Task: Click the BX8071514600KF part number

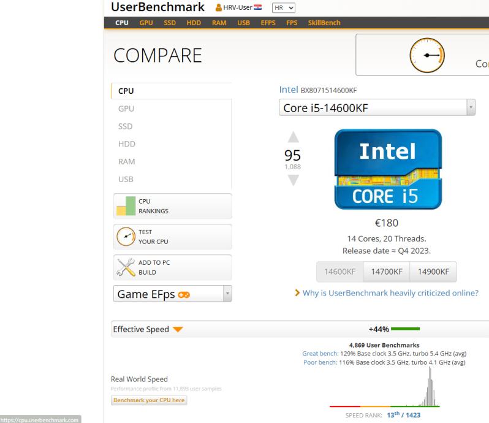Action: click(328, 91)
